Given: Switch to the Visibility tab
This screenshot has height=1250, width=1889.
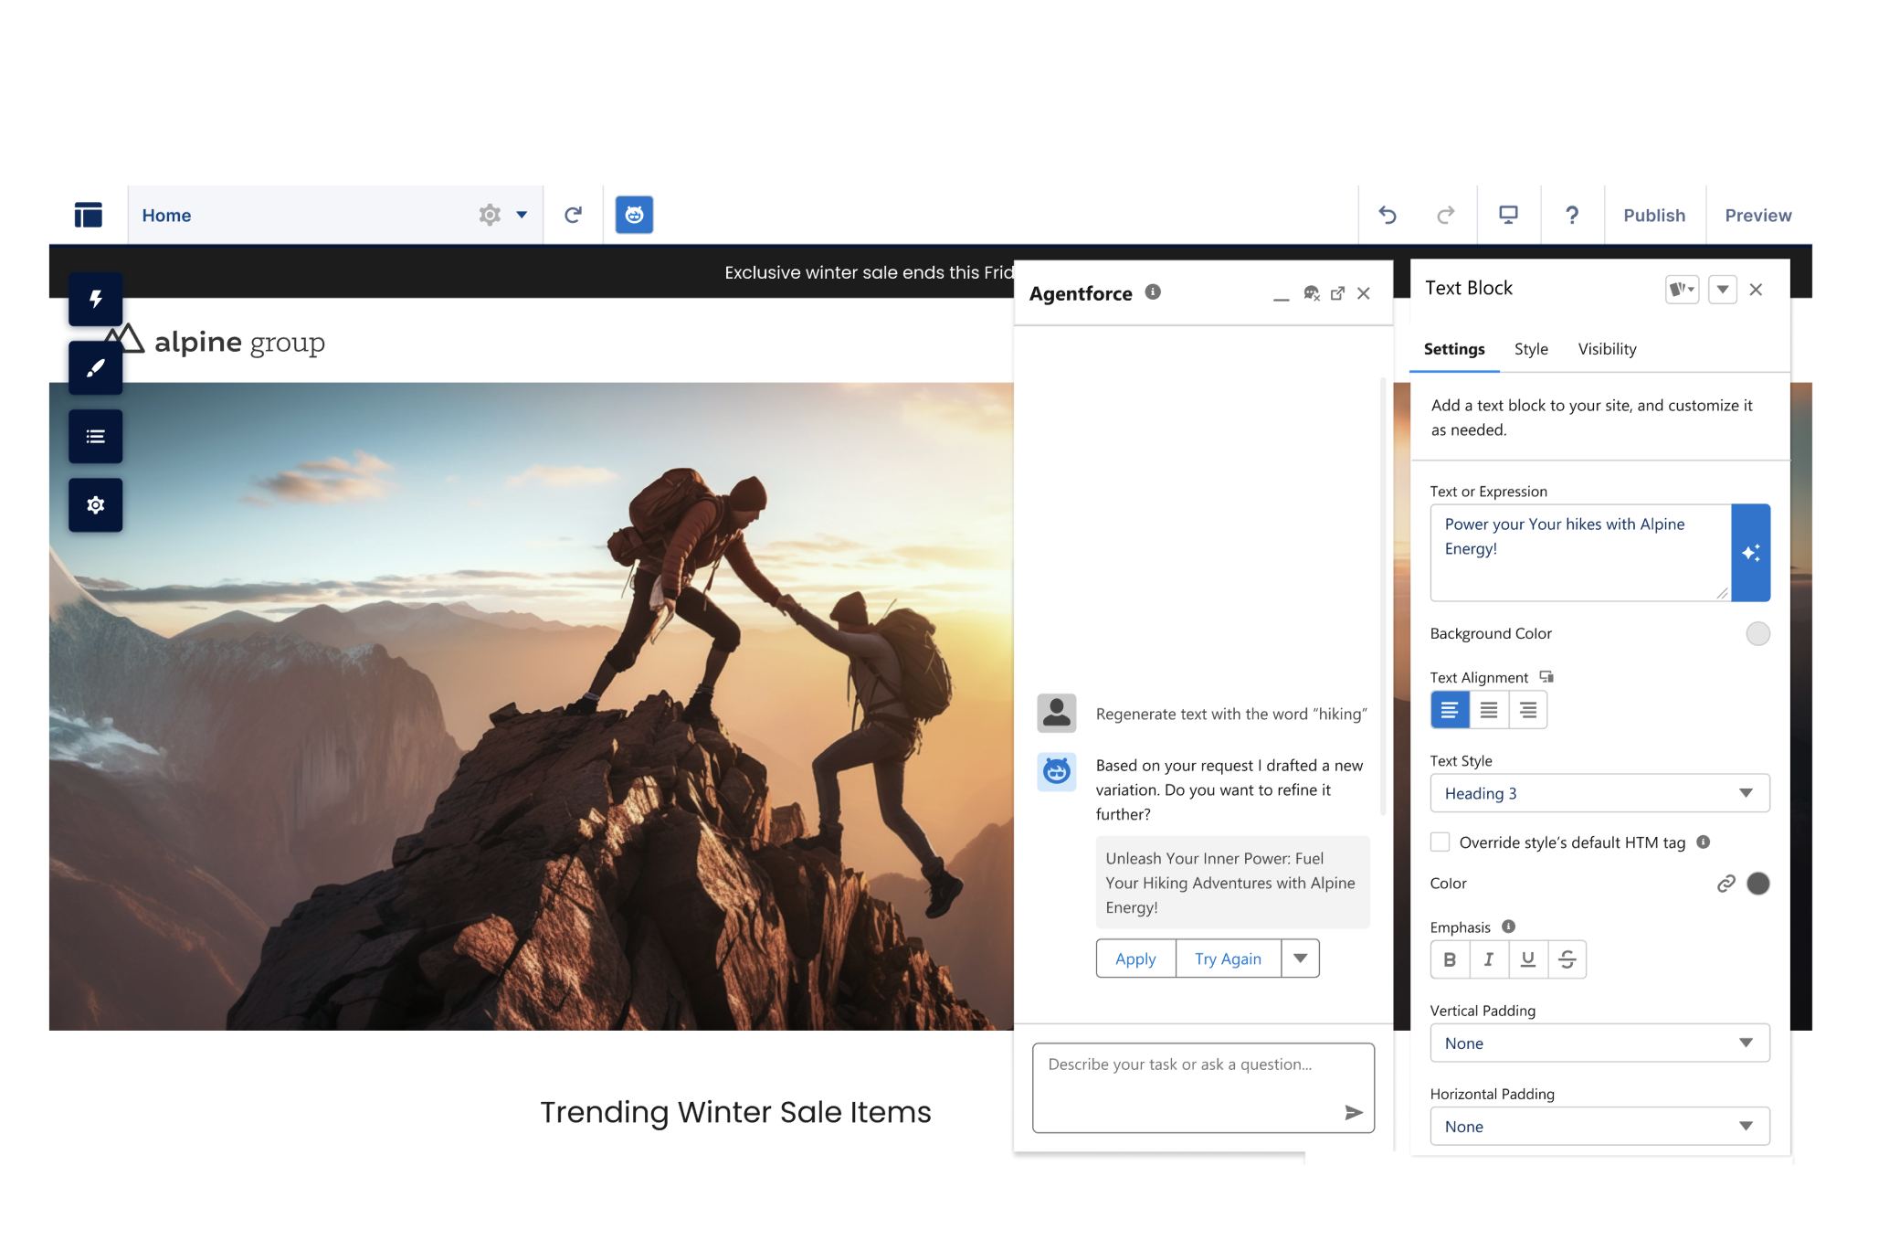Looking at the screenshot, I should coord(1607,349).
